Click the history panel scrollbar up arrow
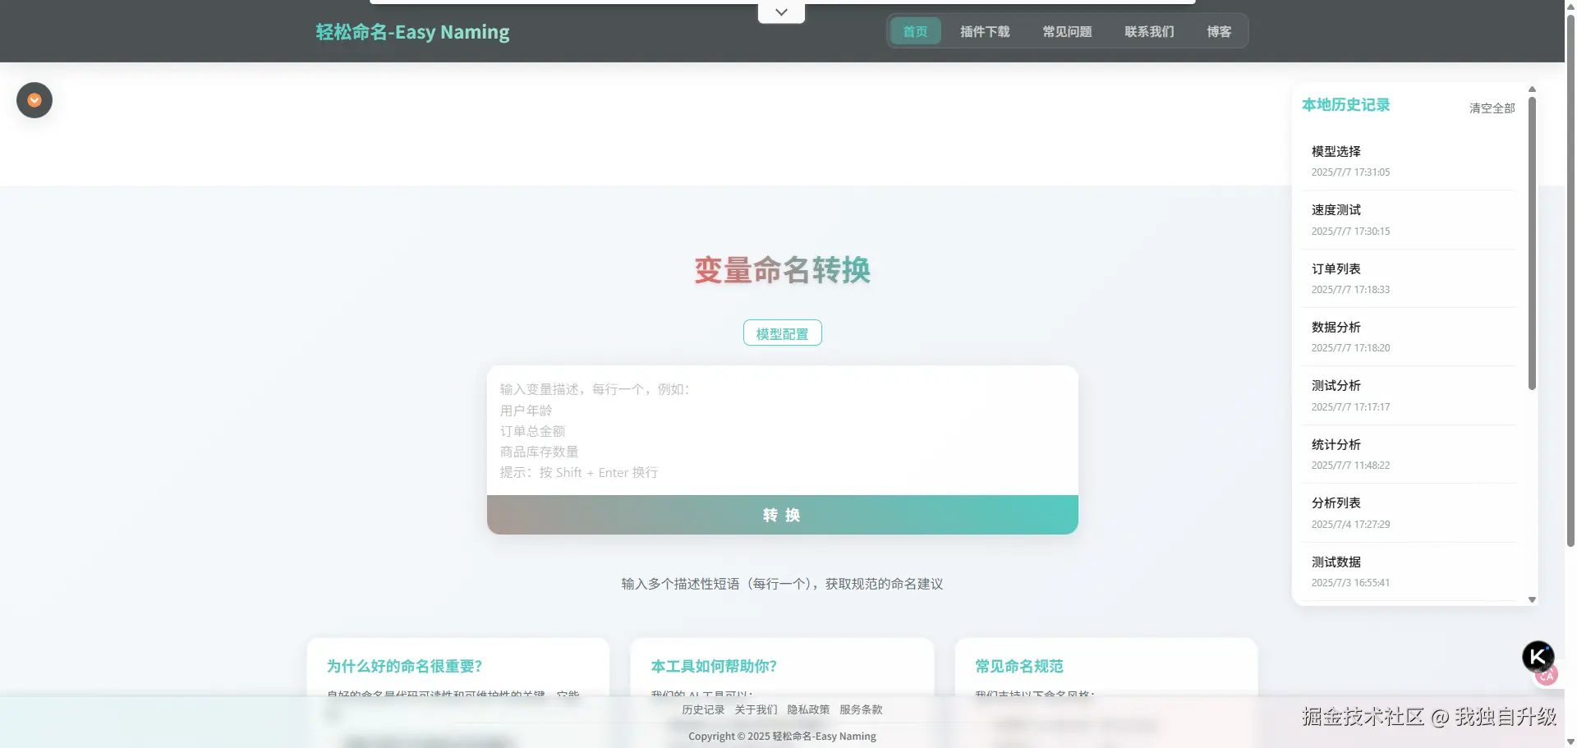Image resolution: width=1577 pixels, height=748 pixels. point(1531,89)
